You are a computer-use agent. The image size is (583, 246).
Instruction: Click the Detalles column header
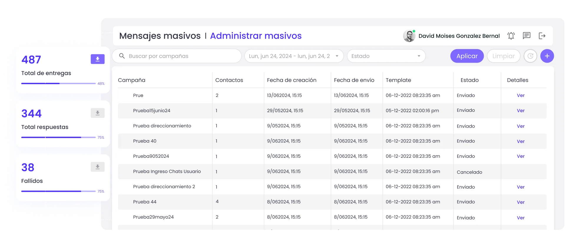click(518, 80)
